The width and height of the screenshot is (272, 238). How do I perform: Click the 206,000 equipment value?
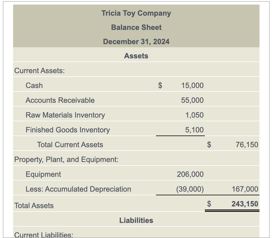(191, 174)
